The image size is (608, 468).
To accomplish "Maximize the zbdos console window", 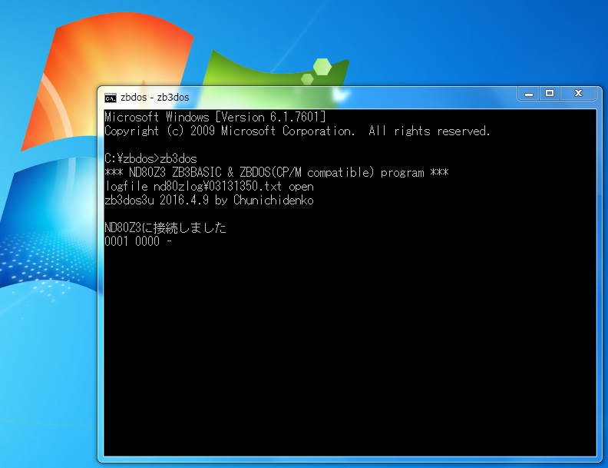I will 550,94.
